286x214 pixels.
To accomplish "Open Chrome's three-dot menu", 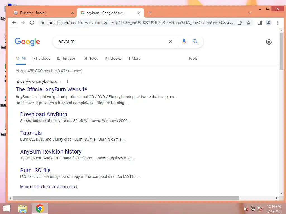I will pos(278,23).
